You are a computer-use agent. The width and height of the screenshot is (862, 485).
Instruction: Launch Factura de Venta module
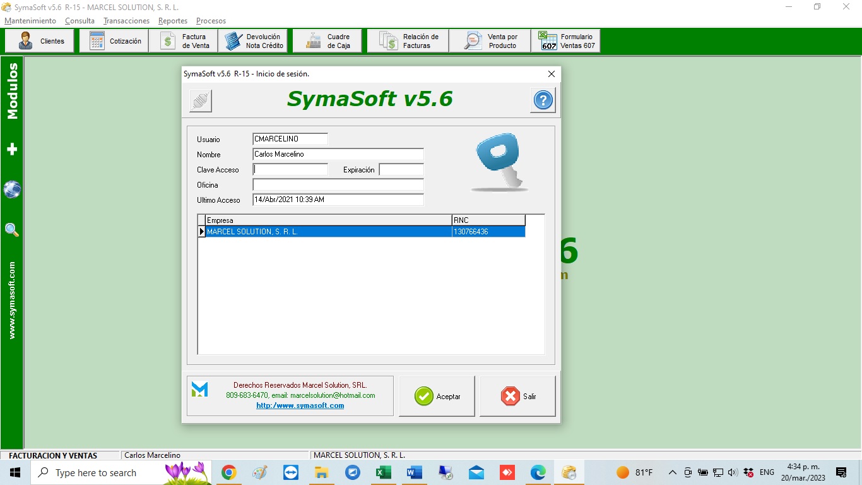[184, 41]
